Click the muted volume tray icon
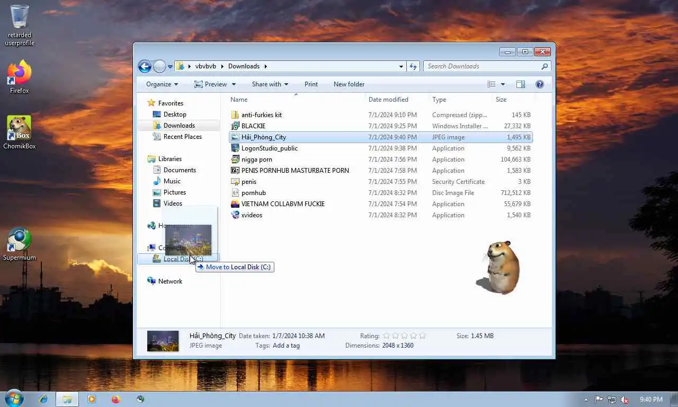678x407 pixels. 625,400
